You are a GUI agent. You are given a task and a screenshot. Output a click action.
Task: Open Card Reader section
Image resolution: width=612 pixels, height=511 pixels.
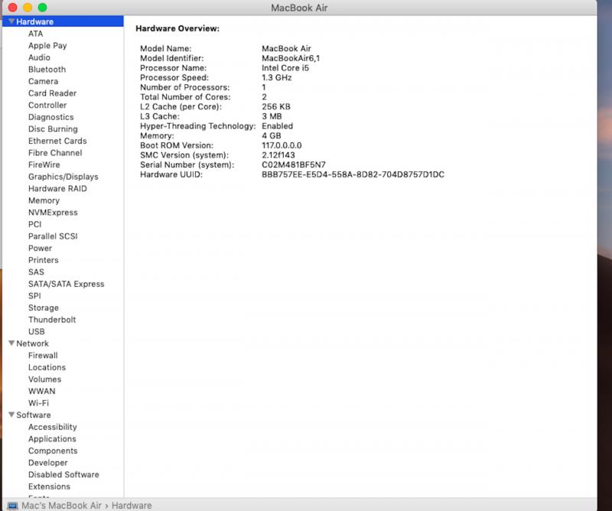52,93
